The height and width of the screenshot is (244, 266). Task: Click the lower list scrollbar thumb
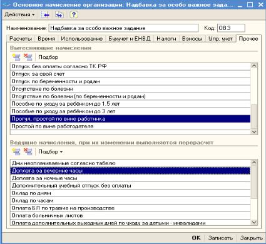(254, 182)
